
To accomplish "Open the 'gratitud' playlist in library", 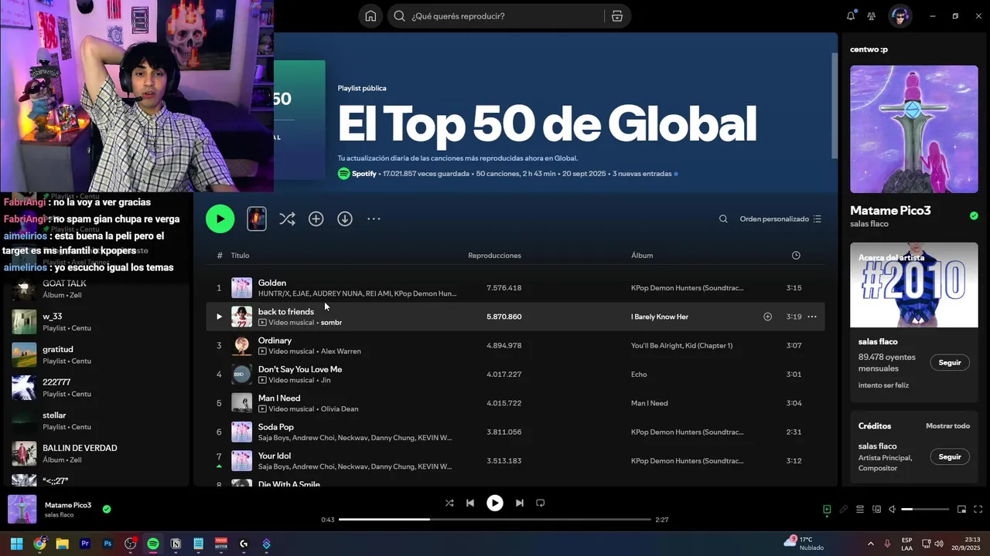I will point(97,355).
